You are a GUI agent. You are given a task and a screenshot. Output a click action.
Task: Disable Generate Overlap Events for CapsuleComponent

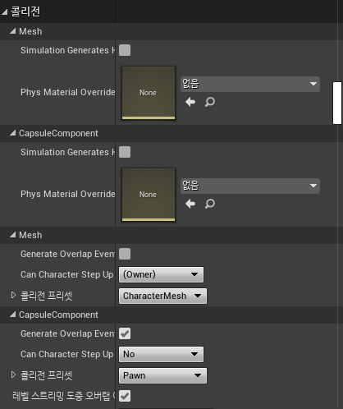pos(125,333)
